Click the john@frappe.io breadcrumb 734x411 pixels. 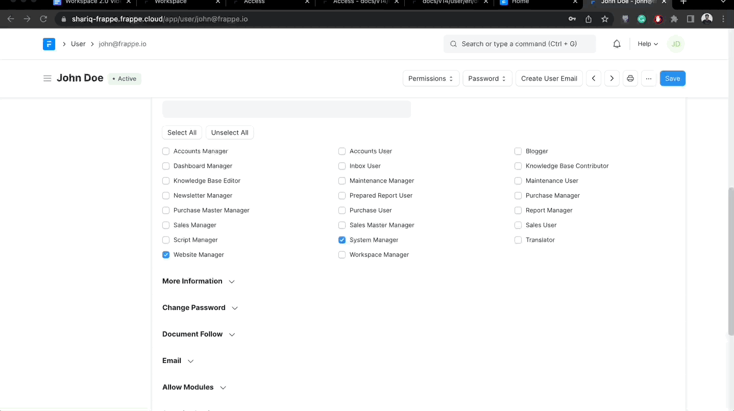123,44
